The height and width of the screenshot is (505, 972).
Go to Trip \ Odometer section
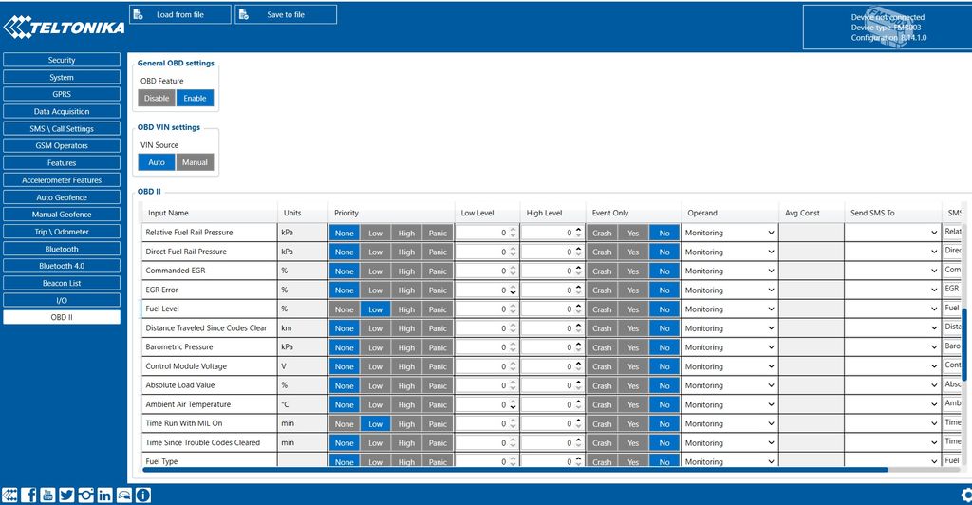[x=62, y=232]
